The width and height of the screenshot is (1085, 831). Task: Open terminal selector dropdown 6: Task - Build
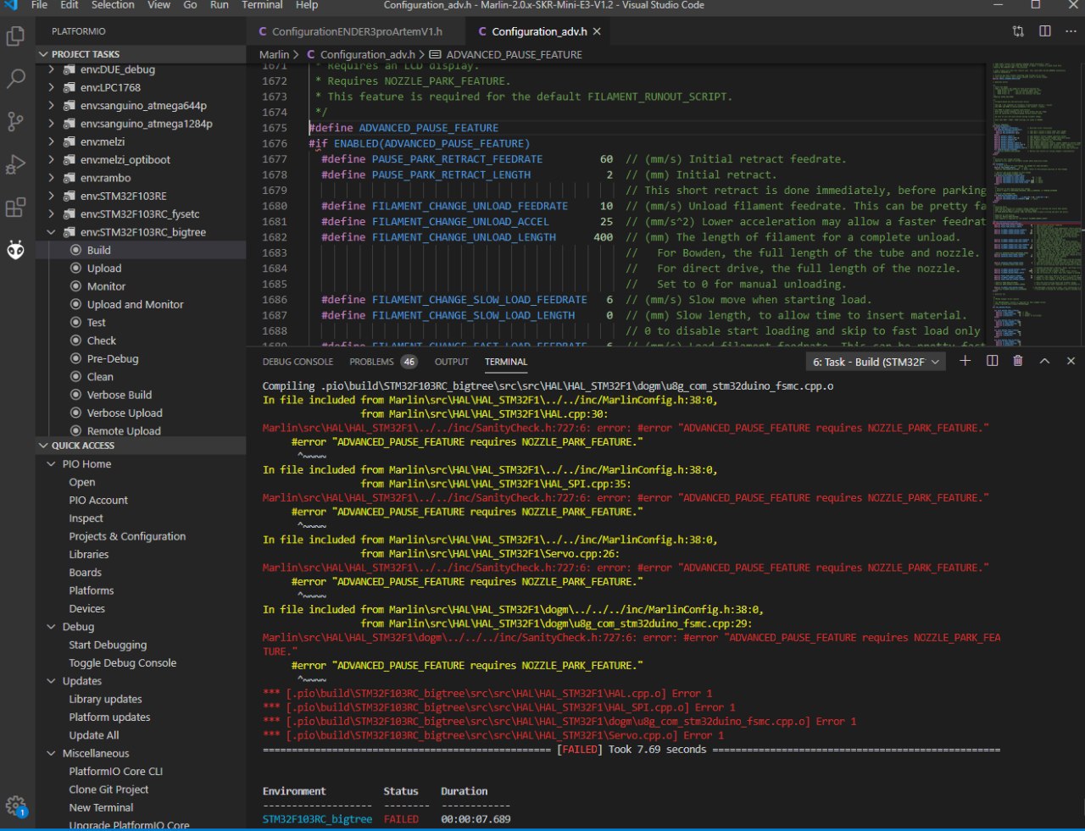(x=876, y=362)
